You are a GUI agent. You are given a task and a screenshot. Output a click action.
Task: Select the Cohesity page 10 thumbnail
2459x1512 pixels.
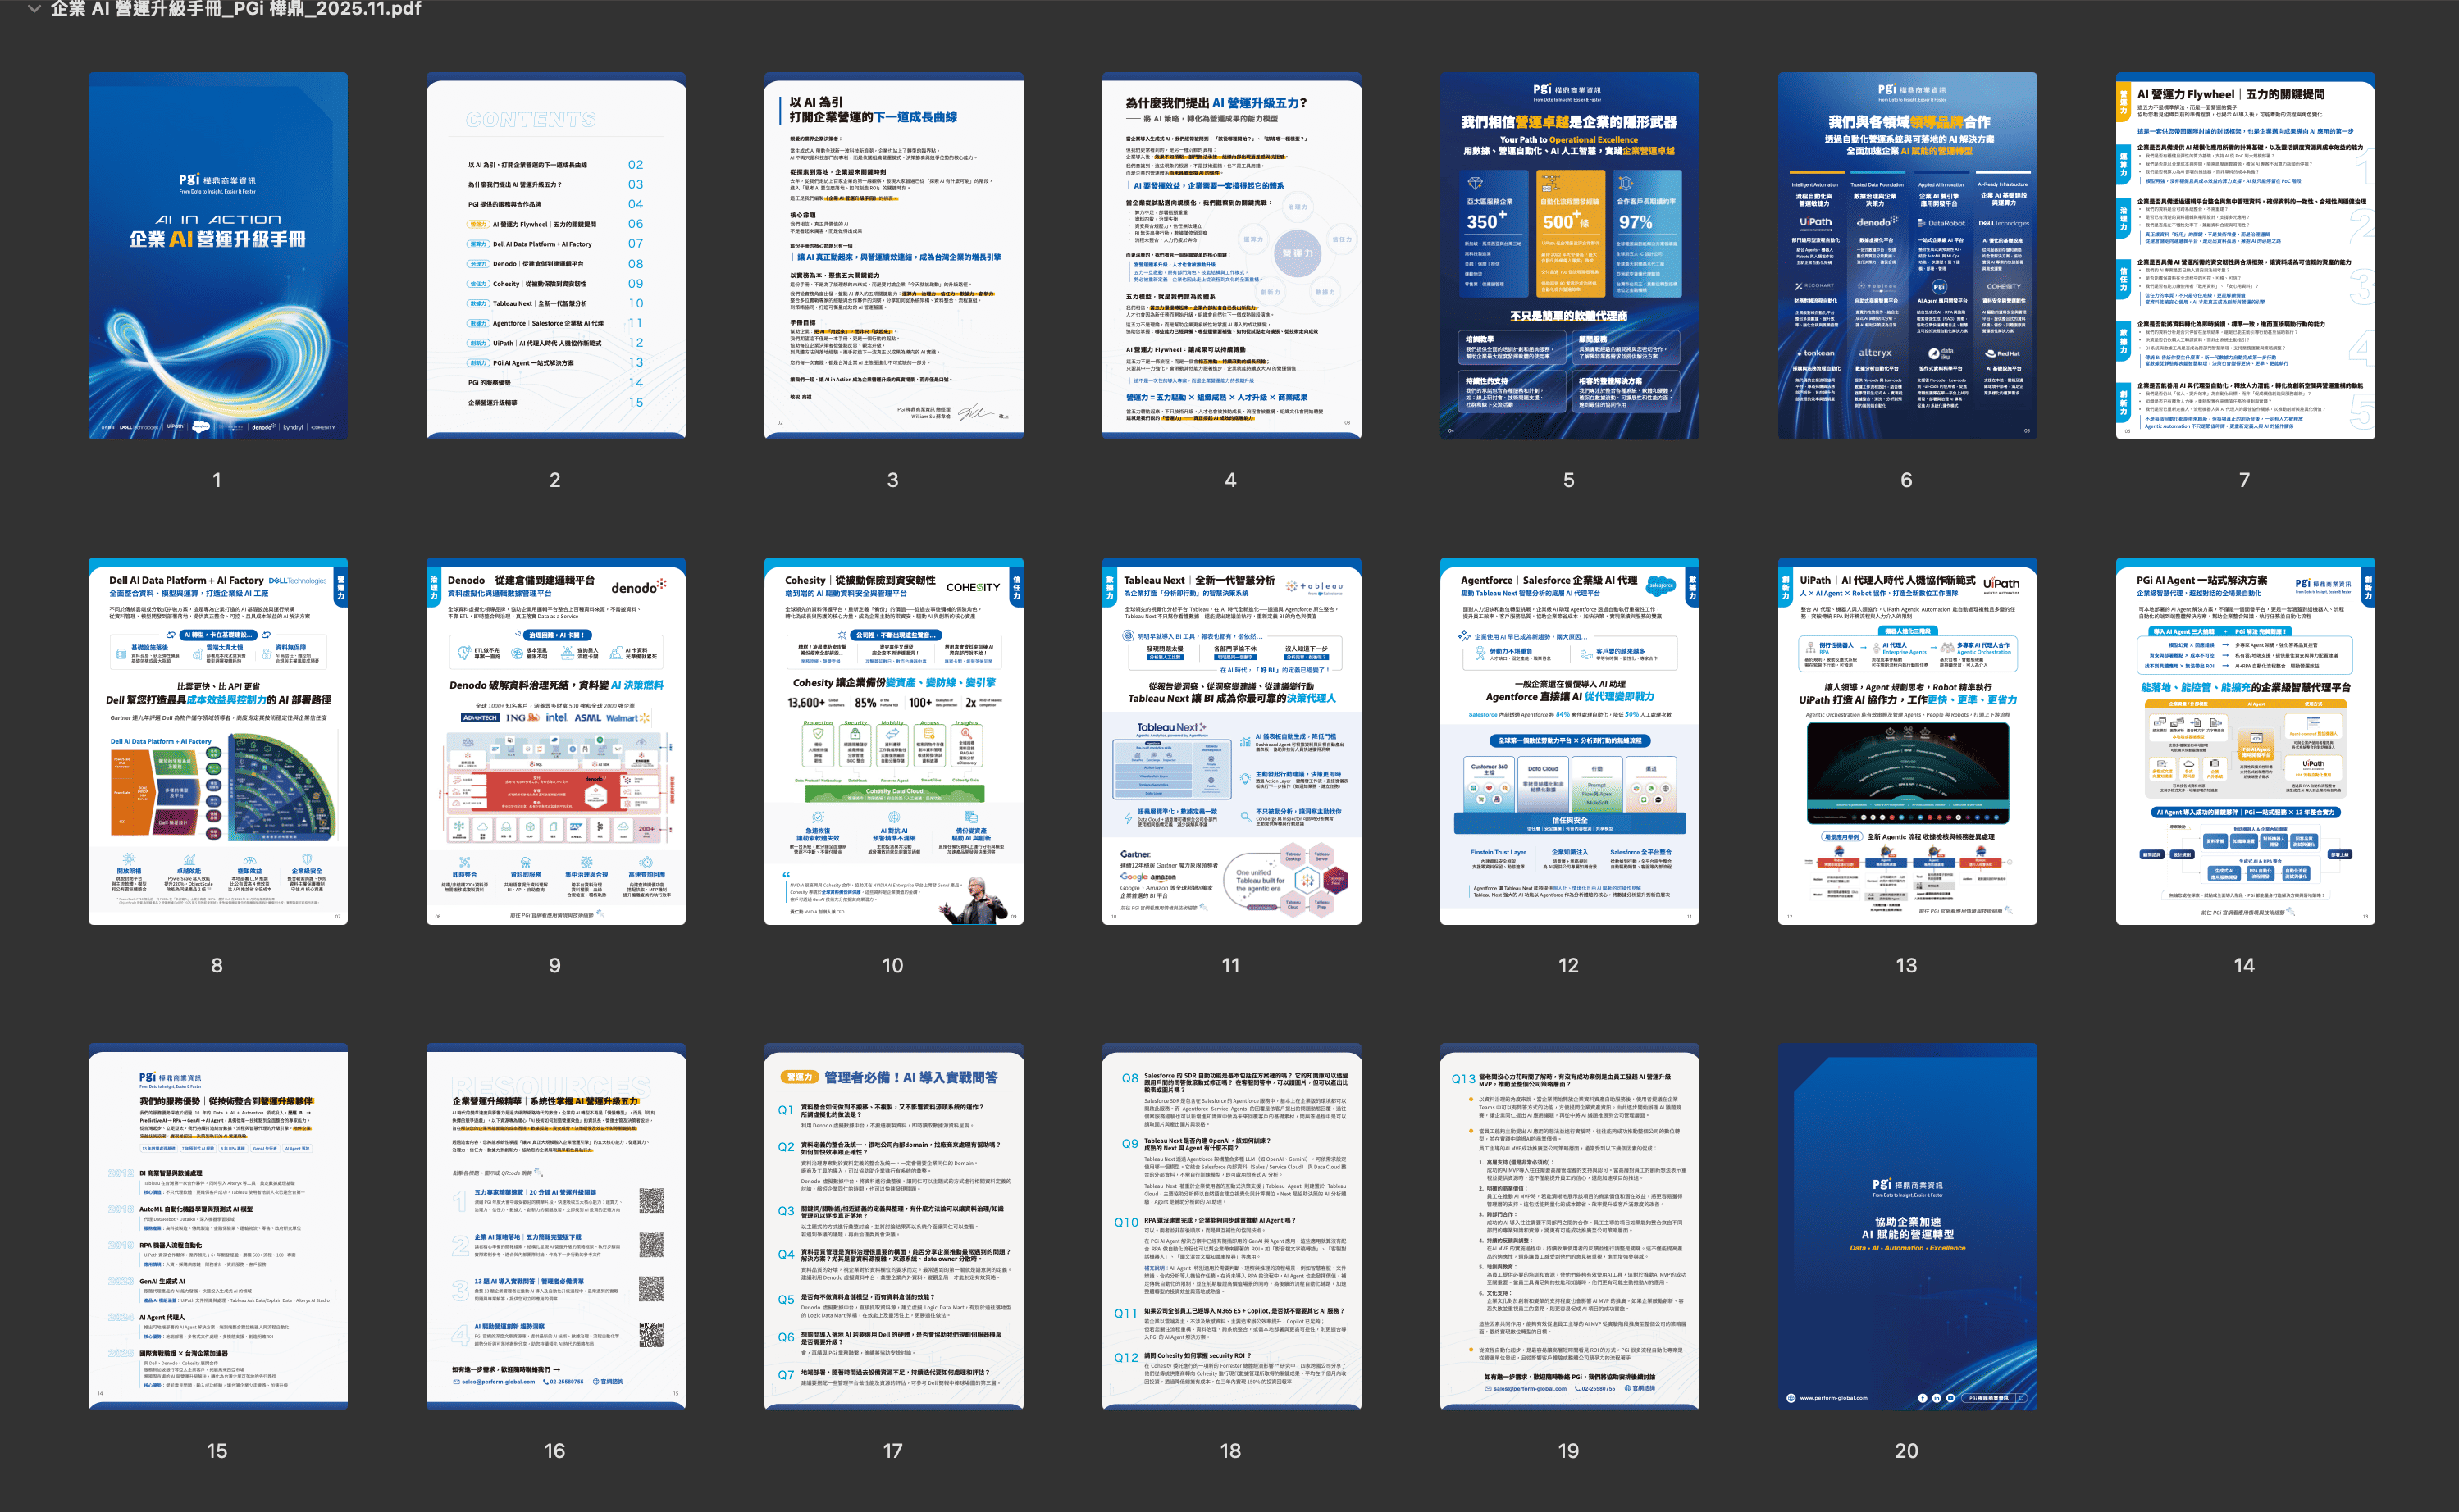893,741
